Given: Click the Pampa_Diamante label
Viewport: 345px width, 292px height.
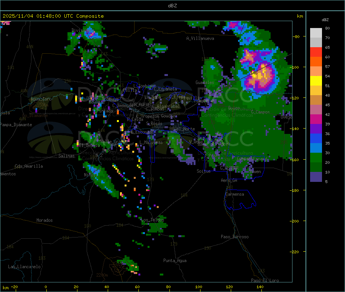Looking at the screenshot, I should click(x=16, y=125).
